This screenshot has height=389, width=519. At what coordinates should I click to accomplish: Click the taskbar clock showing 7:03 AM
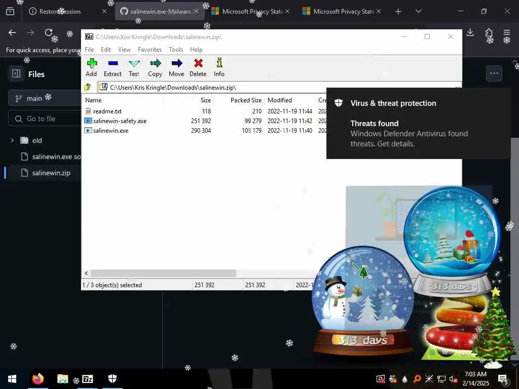[x=475, y=379]
